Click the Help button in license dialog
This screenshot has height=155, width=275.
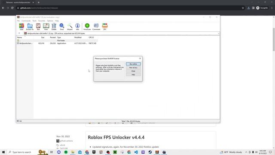pos(133,74)
